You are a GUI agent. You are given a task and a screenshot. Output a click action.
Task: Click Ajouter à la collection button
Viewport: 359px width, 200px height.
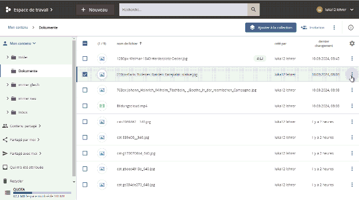tap(271, 28)
